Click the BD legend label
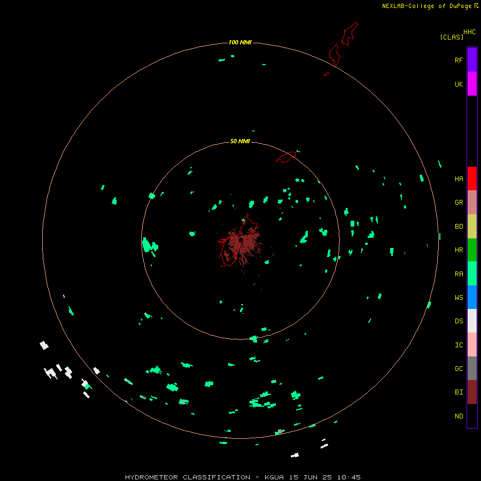This screenshot has width=481, height=481. [459, 227]
